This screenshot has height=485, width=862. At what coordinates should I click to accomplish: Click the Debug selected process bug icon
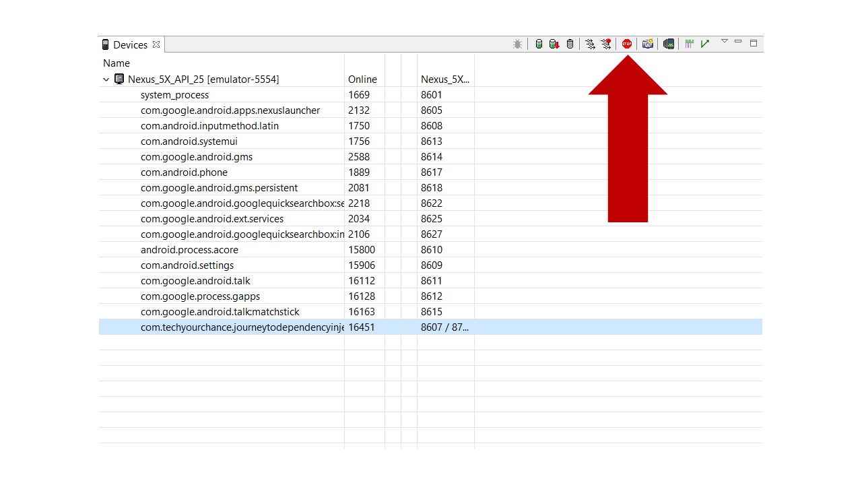coord(517,44)
